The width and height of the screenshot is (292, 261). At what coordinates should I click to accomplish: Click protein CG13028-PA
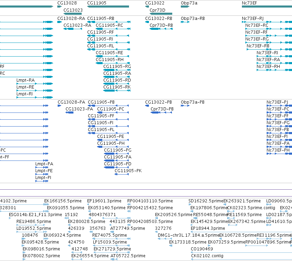click(x=71, y=102)
